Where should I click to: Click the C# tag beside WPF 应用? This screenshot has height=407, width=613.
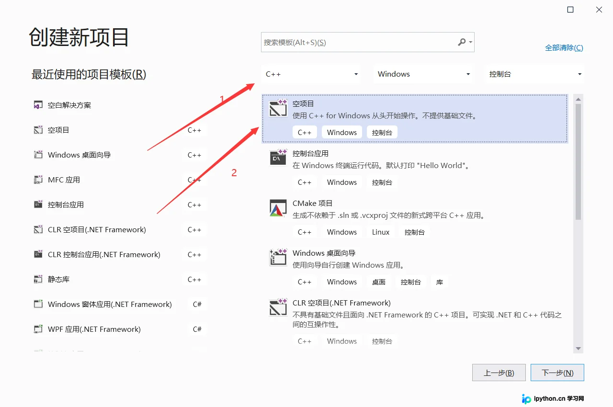[x=197, y=329]
